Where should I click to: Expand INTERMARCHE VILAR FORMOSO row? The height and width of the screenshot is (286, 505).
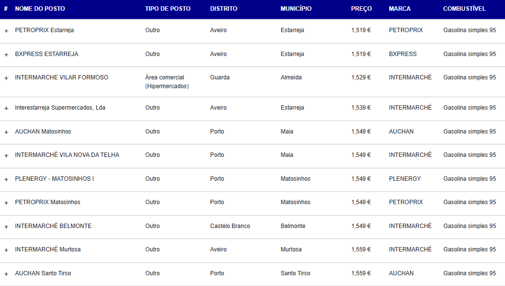pyautogui.click(x=6, y=78)
